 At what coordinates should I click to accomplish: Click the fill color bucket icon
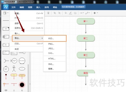click(x=66, y=13)
